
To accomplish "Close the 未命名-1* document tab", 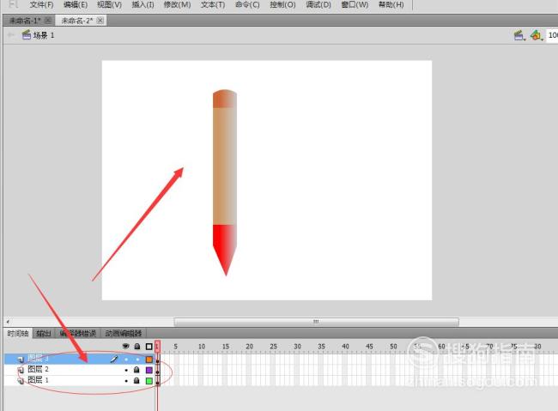I will coord(48,21).
